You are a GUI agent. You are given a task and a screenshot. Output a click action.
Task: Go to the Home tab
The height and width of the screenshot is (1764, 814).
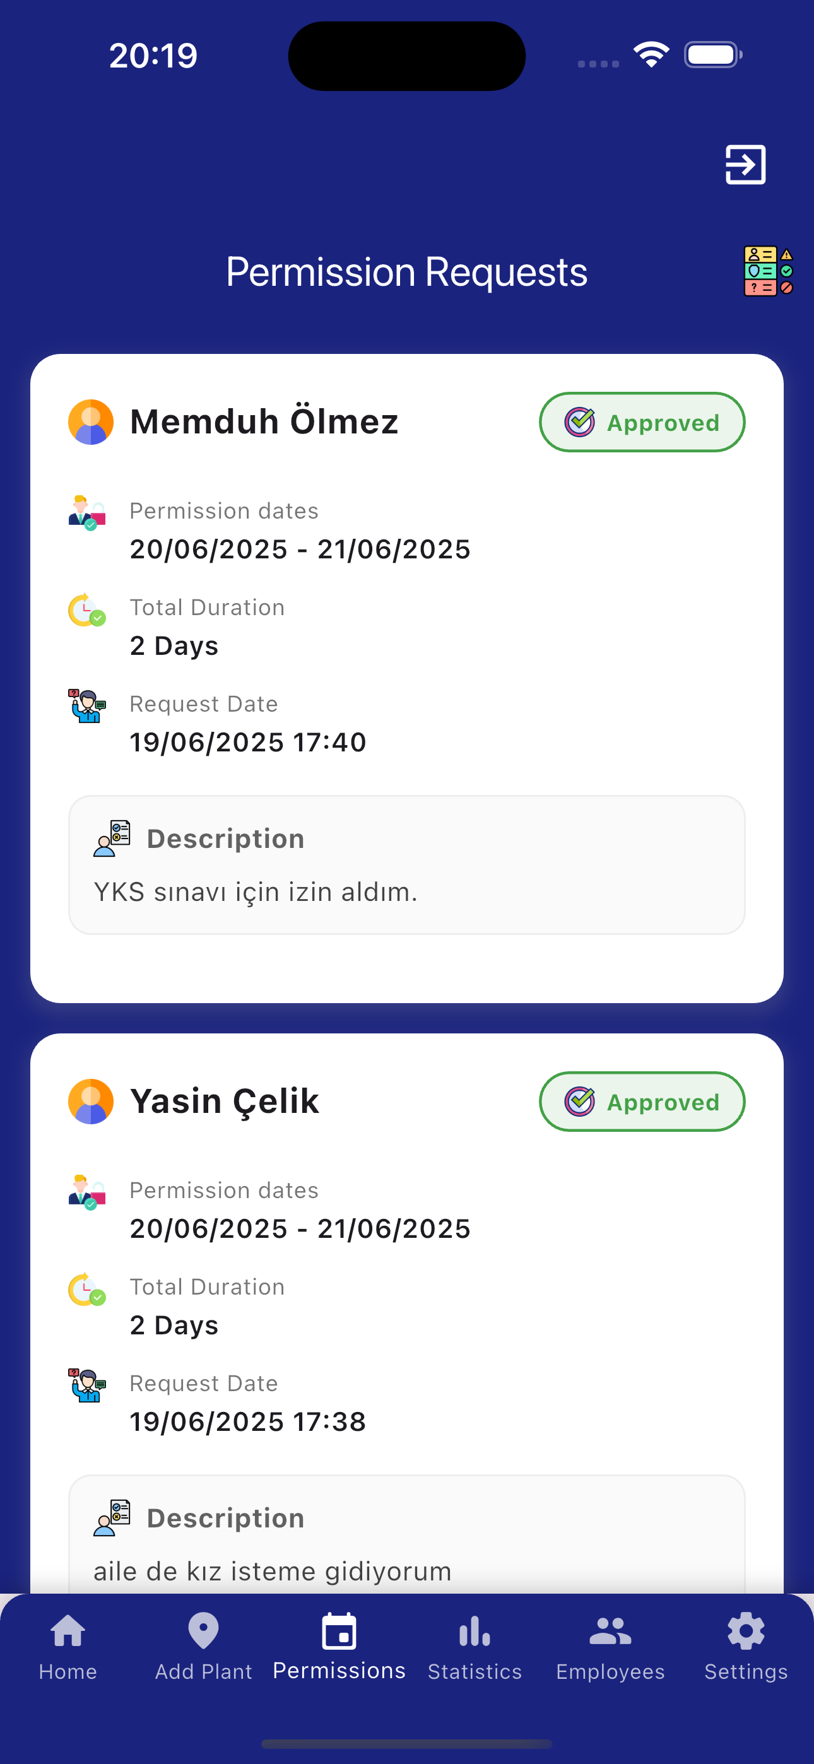68,1647
